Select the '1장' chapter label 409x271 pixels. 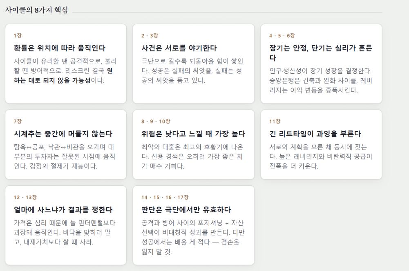click(x=18, y=35)
